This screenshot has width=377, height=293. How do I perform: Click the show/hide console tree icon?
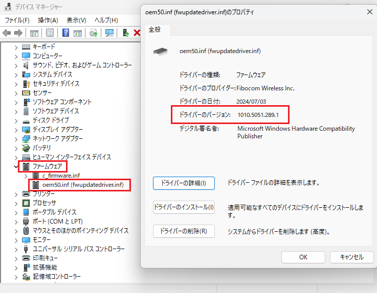tap(34, 33)
